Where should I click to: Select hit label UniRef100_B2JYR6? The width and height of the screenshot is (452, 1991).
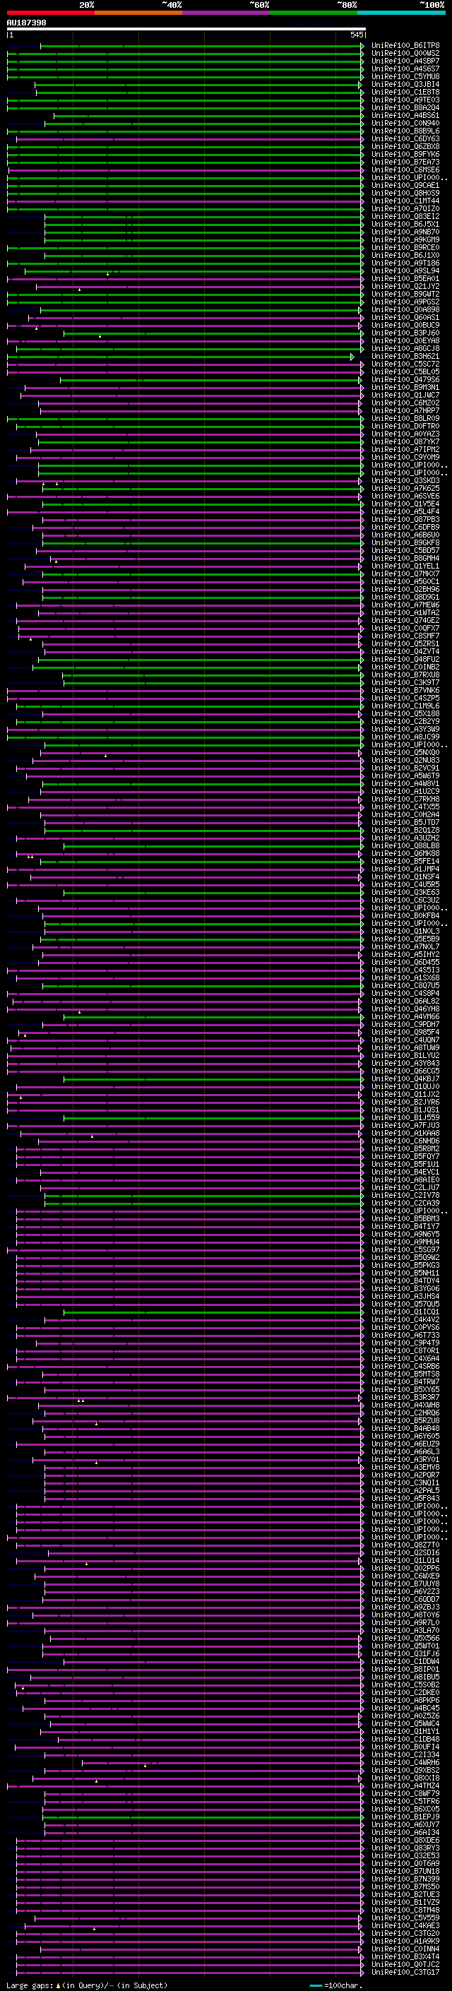(x=405, y=1101)
